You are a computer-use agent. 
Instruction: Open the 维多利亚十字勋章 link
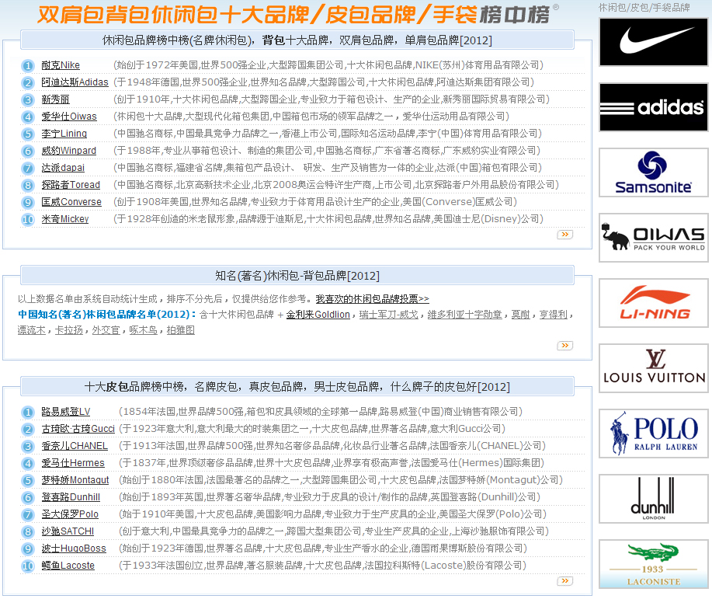point(464,315)
